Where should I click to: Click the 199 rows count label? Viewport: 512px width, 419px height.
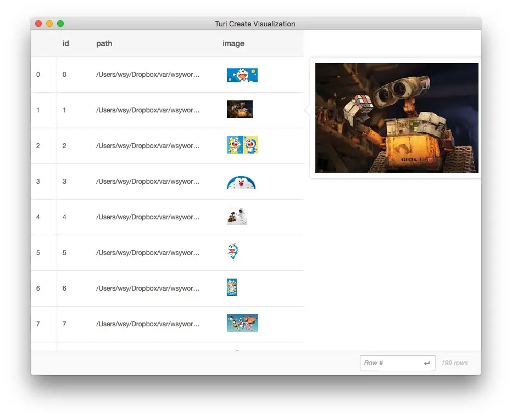[x=454, y=363]
